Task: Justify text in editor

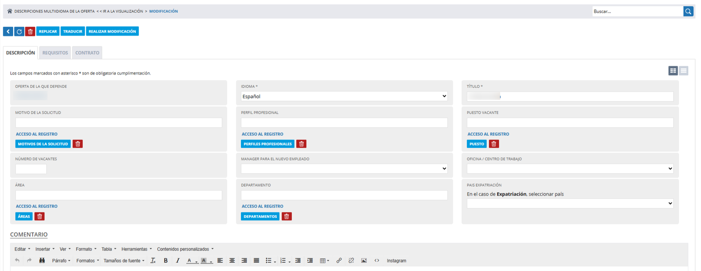Action: pyautogui.click(x=257, y=261)
